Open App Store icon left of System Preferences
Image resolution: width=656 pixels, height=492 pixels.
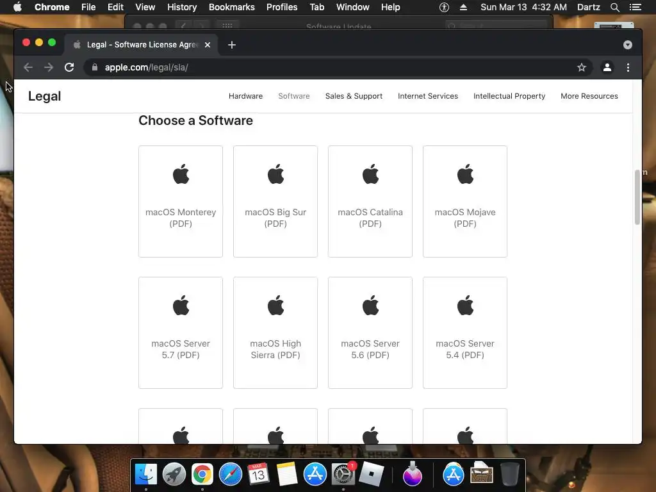(315, 474)
